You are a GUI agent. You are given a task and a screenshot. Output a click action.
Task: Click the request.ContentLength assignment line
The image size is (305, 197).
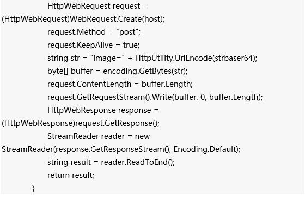(x=120, y=84)
